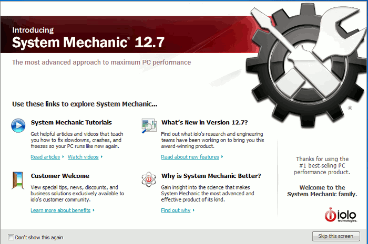
Task: Open Read about new features link
Action: 190,157
